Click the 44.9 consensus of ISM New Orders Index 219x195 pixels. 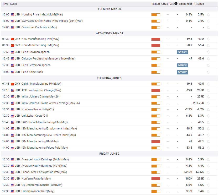click(189, 135)
